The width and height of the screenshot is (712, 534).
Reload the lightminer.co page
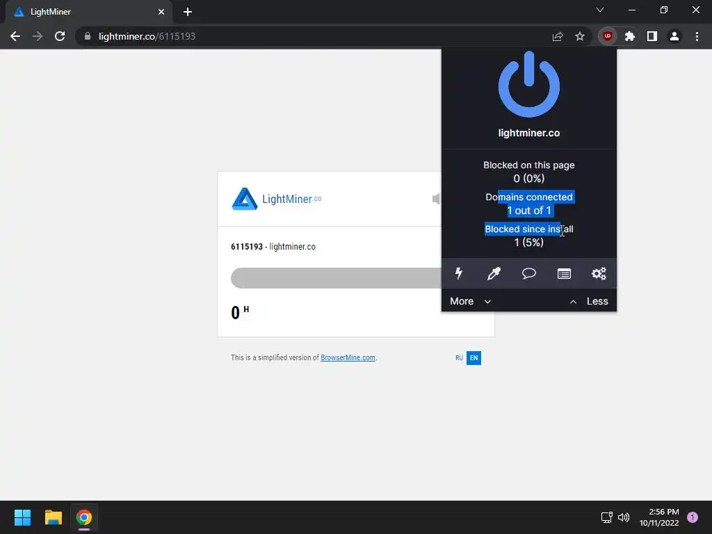(60, 36)
